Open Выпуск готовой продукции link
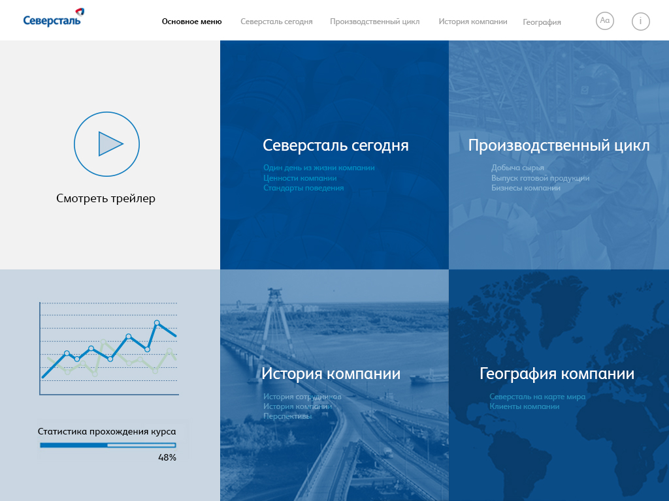 pyautogui.click(x=540, y=178)
